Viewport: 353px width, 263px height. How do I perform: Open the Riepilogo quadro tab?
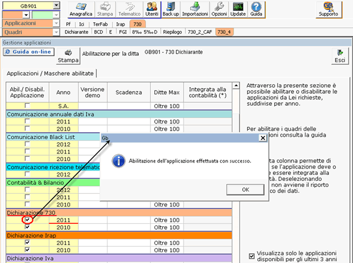pos(172,32)
